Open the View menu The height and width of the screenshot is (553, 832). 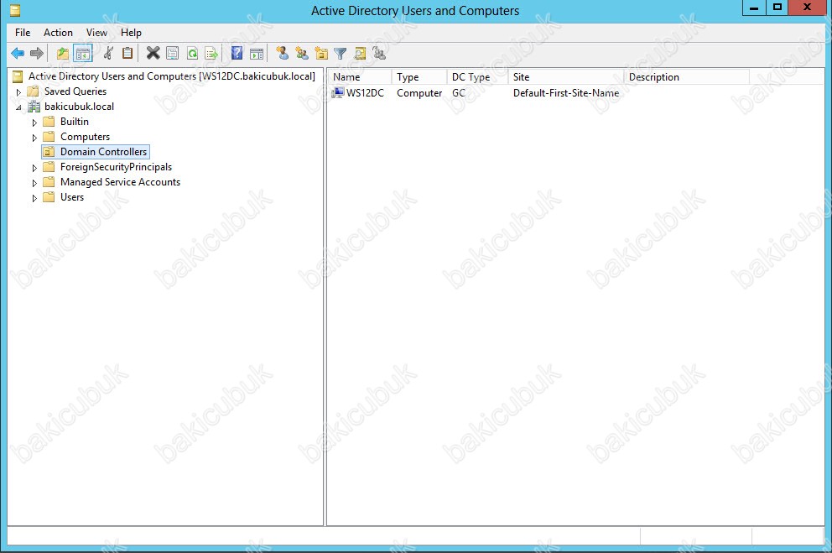point(96,33)
